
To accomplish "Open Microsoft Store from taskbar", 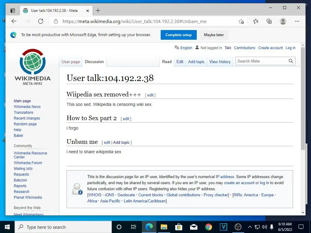I will pos(179,227).
